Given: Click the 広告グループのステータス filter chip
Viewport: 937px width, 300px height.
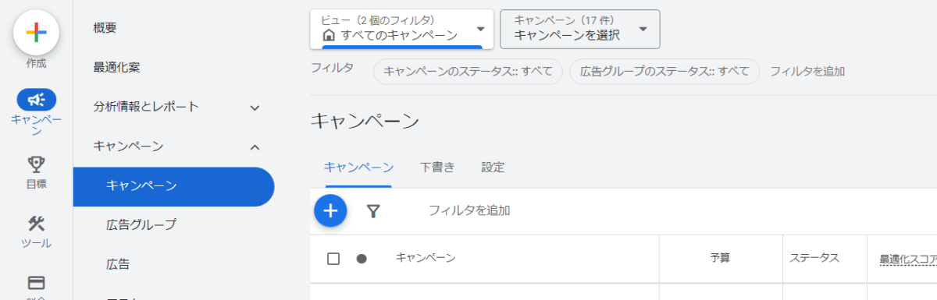Looking at the screenshot, I should coord(664,72).
